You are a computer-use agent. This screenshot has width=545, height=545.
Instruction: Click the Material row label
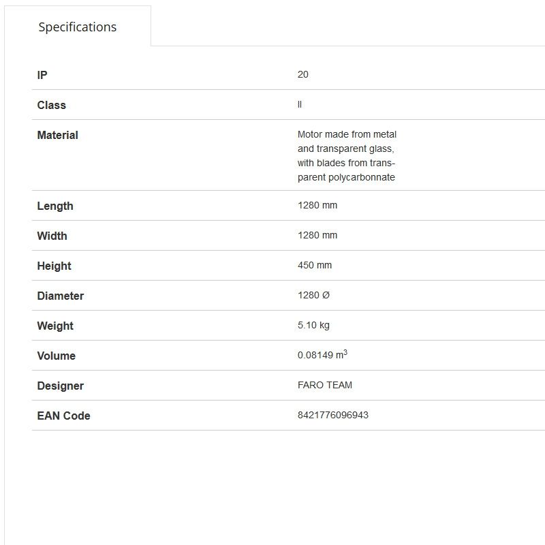point(57,135)
